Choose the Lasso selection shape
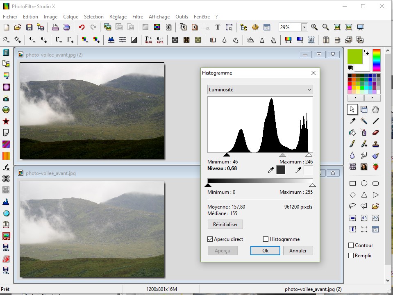The width and height of the screenshot is (393, 295). [x=352, y=206]
